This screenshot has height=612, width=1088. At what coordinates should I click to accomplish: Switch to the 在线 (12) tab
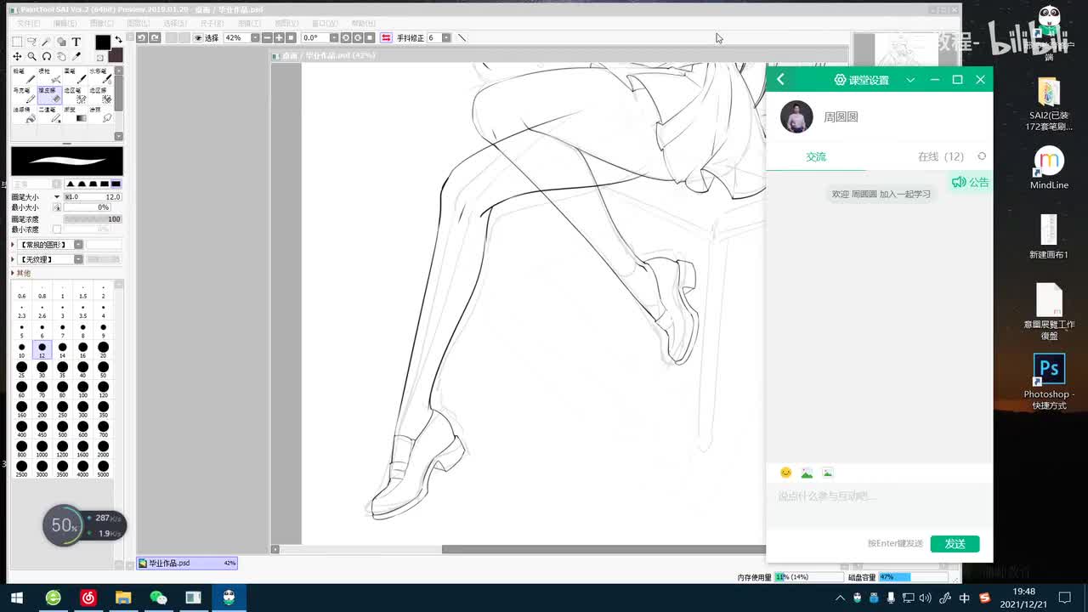click(940, 156)
